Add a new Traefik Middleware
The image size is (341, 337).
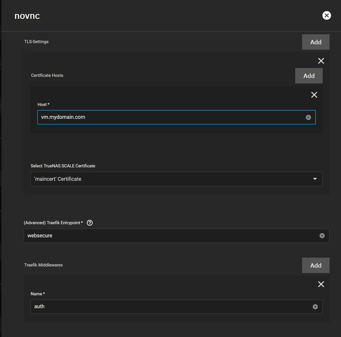(316, 265)
